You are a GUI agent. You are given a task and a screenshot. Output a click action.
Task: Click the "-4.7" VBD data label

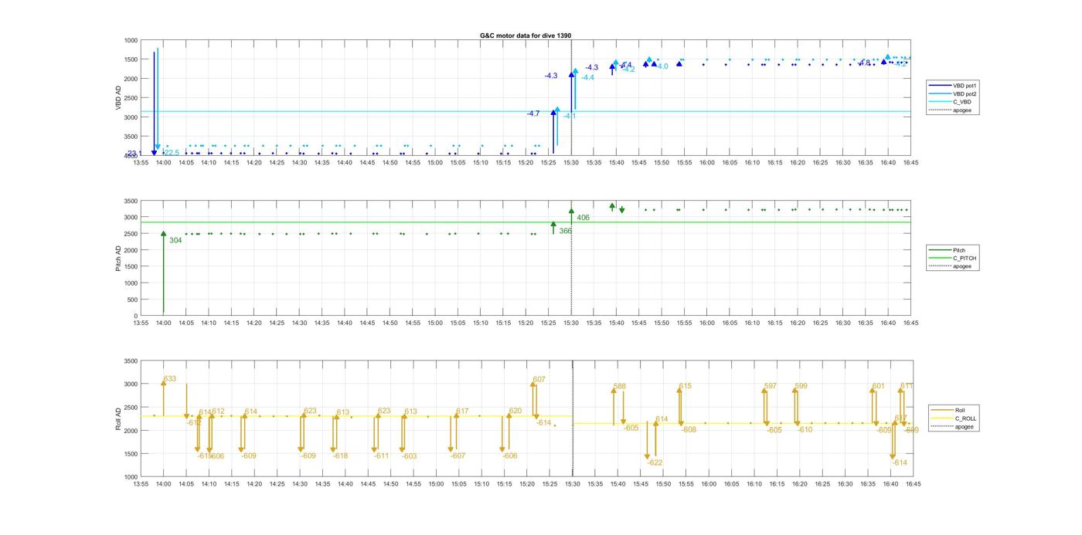(533, 114)
